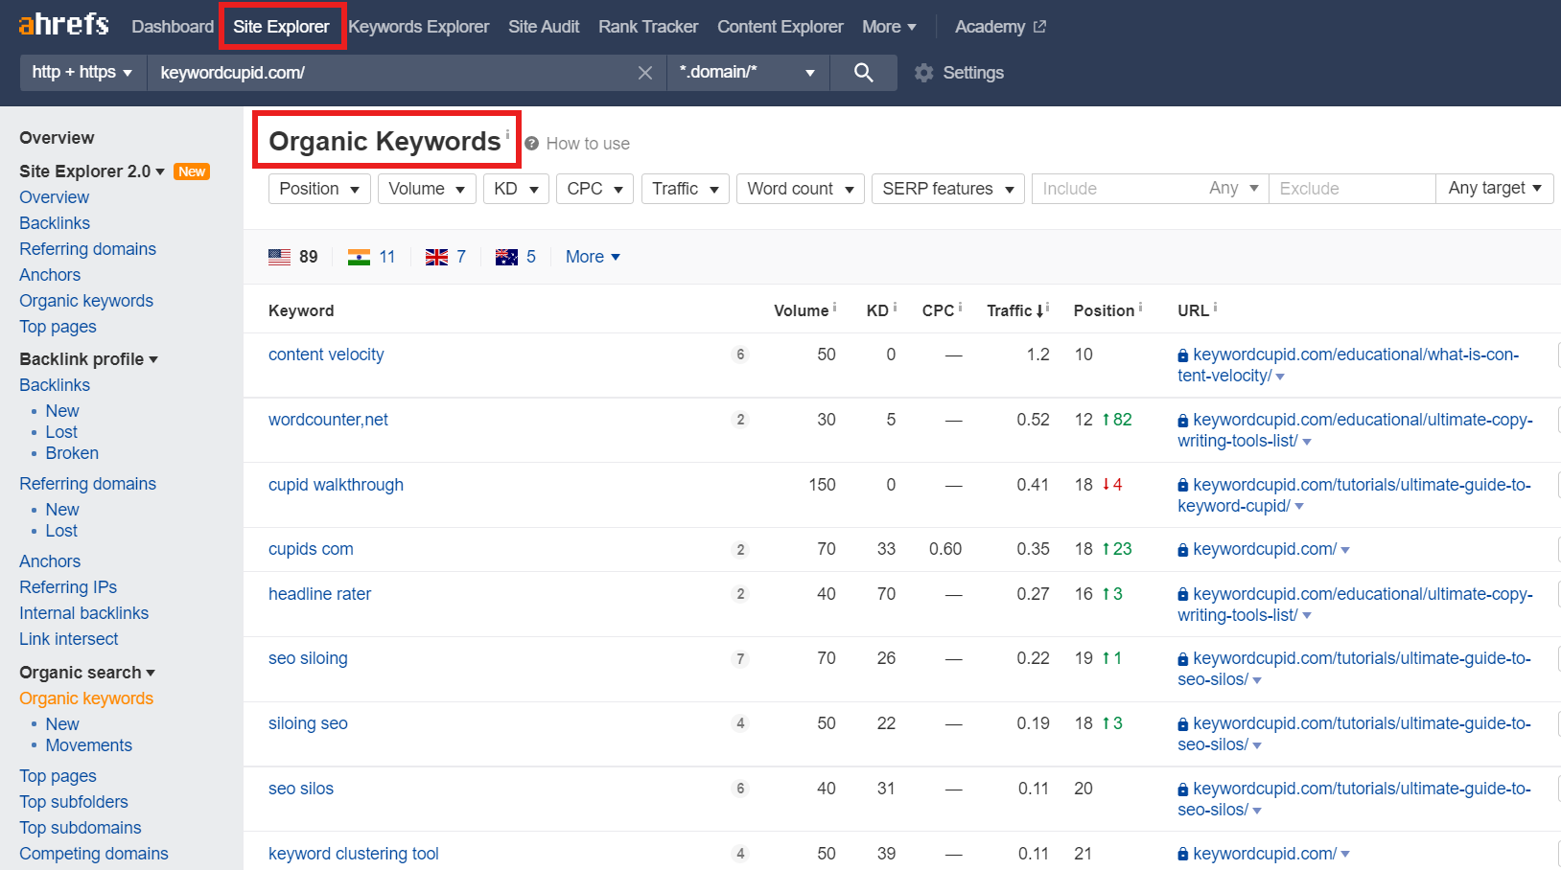1561x870 pixels.
Task: Open Top subdomains in sidebar
Action: tap(81, 828)
